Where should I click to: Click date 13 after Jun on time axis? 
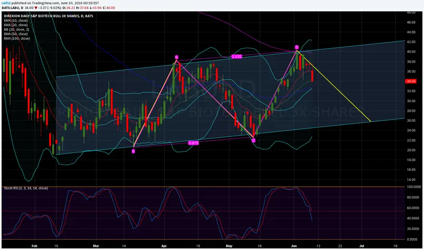tap(318, 246)
